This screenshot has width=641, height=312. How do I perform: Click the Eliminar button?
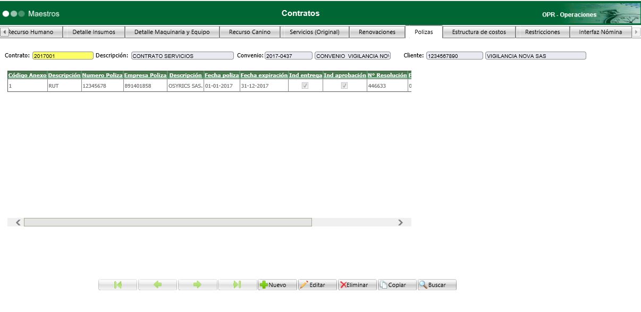click(x=357, y=285)
